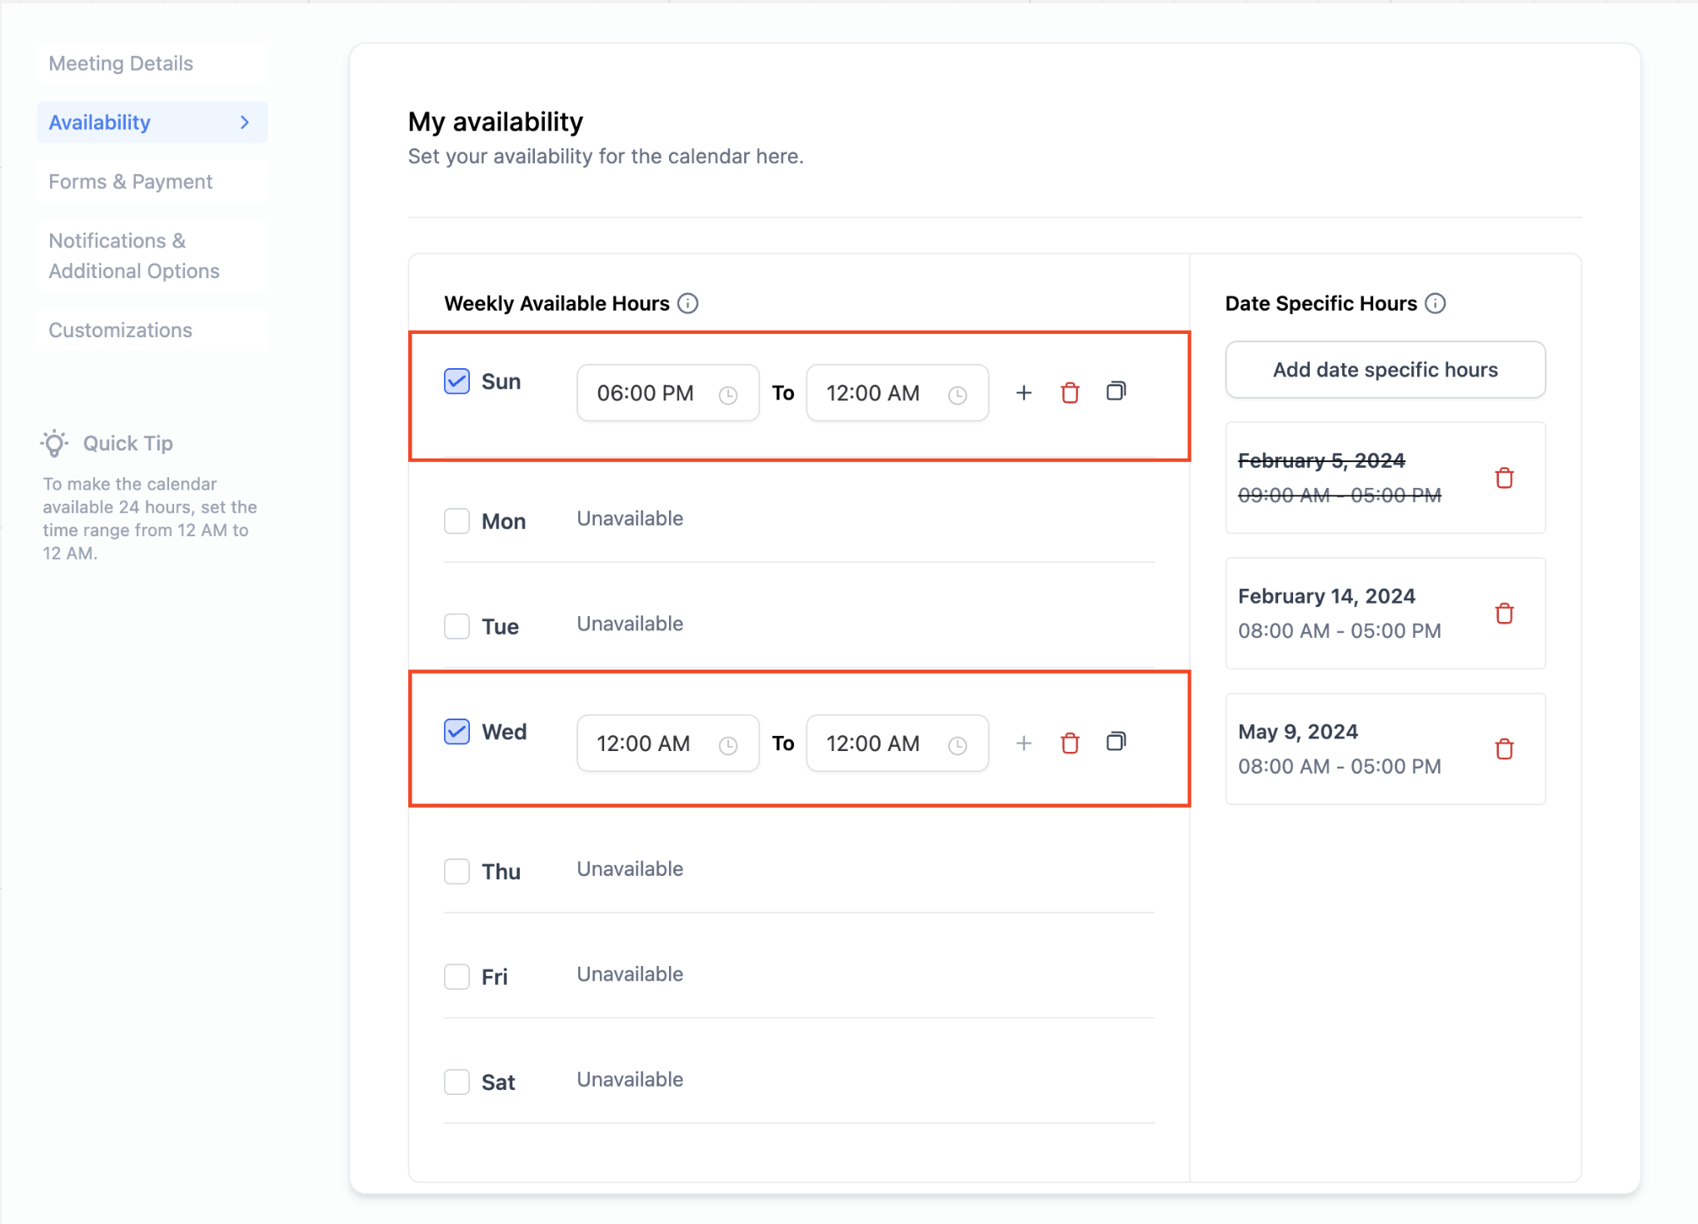
Task: Enable Friday availability checkbox
Action: [457, 977]
